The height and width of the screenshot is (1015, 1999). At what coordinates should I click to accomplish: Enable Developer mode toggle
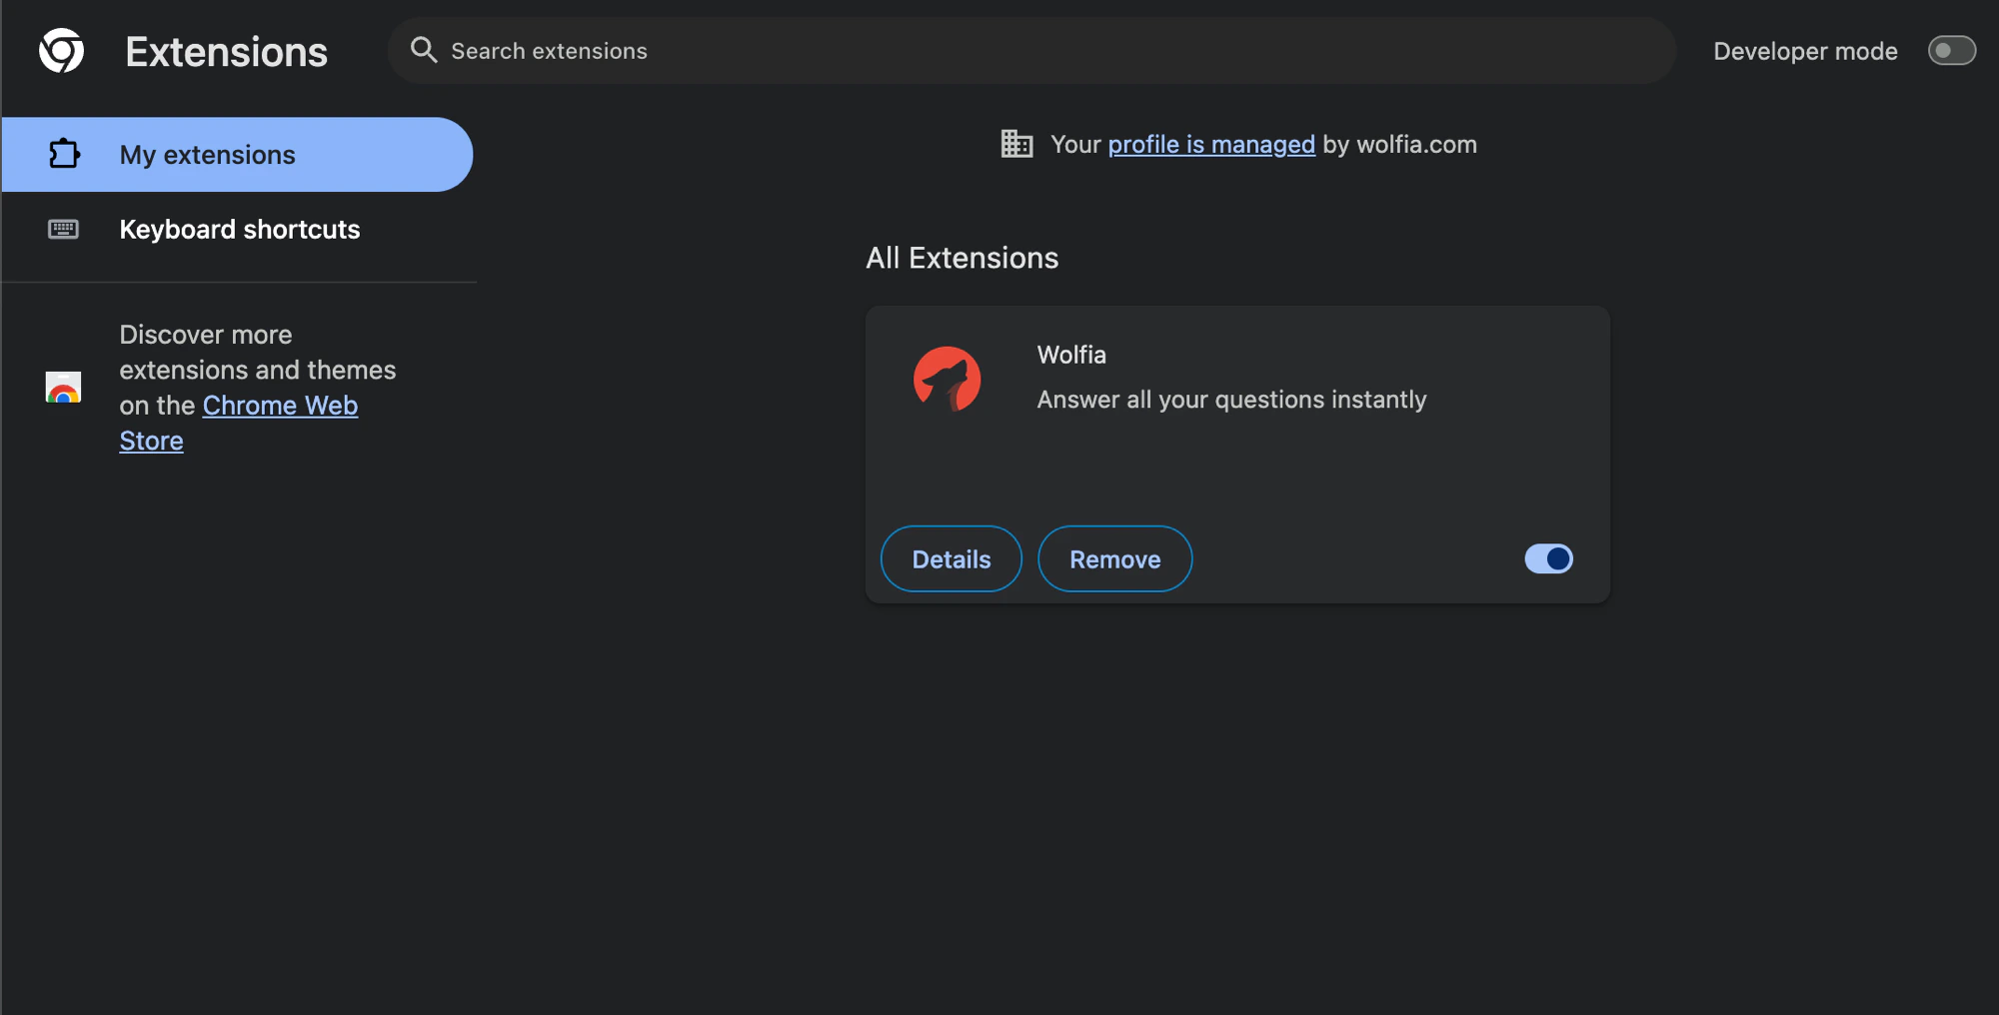[x=1951, y=51]
